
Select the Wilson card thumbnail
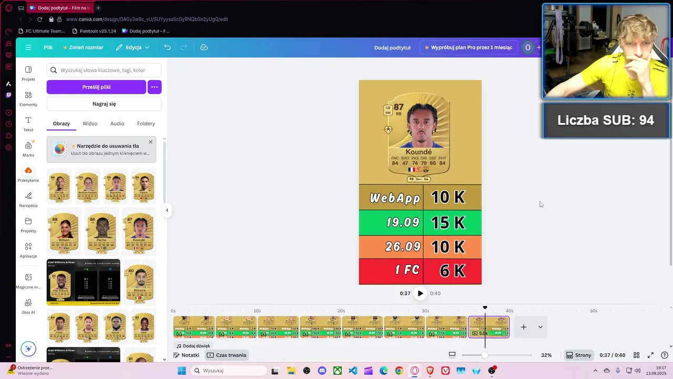[64, 232]
